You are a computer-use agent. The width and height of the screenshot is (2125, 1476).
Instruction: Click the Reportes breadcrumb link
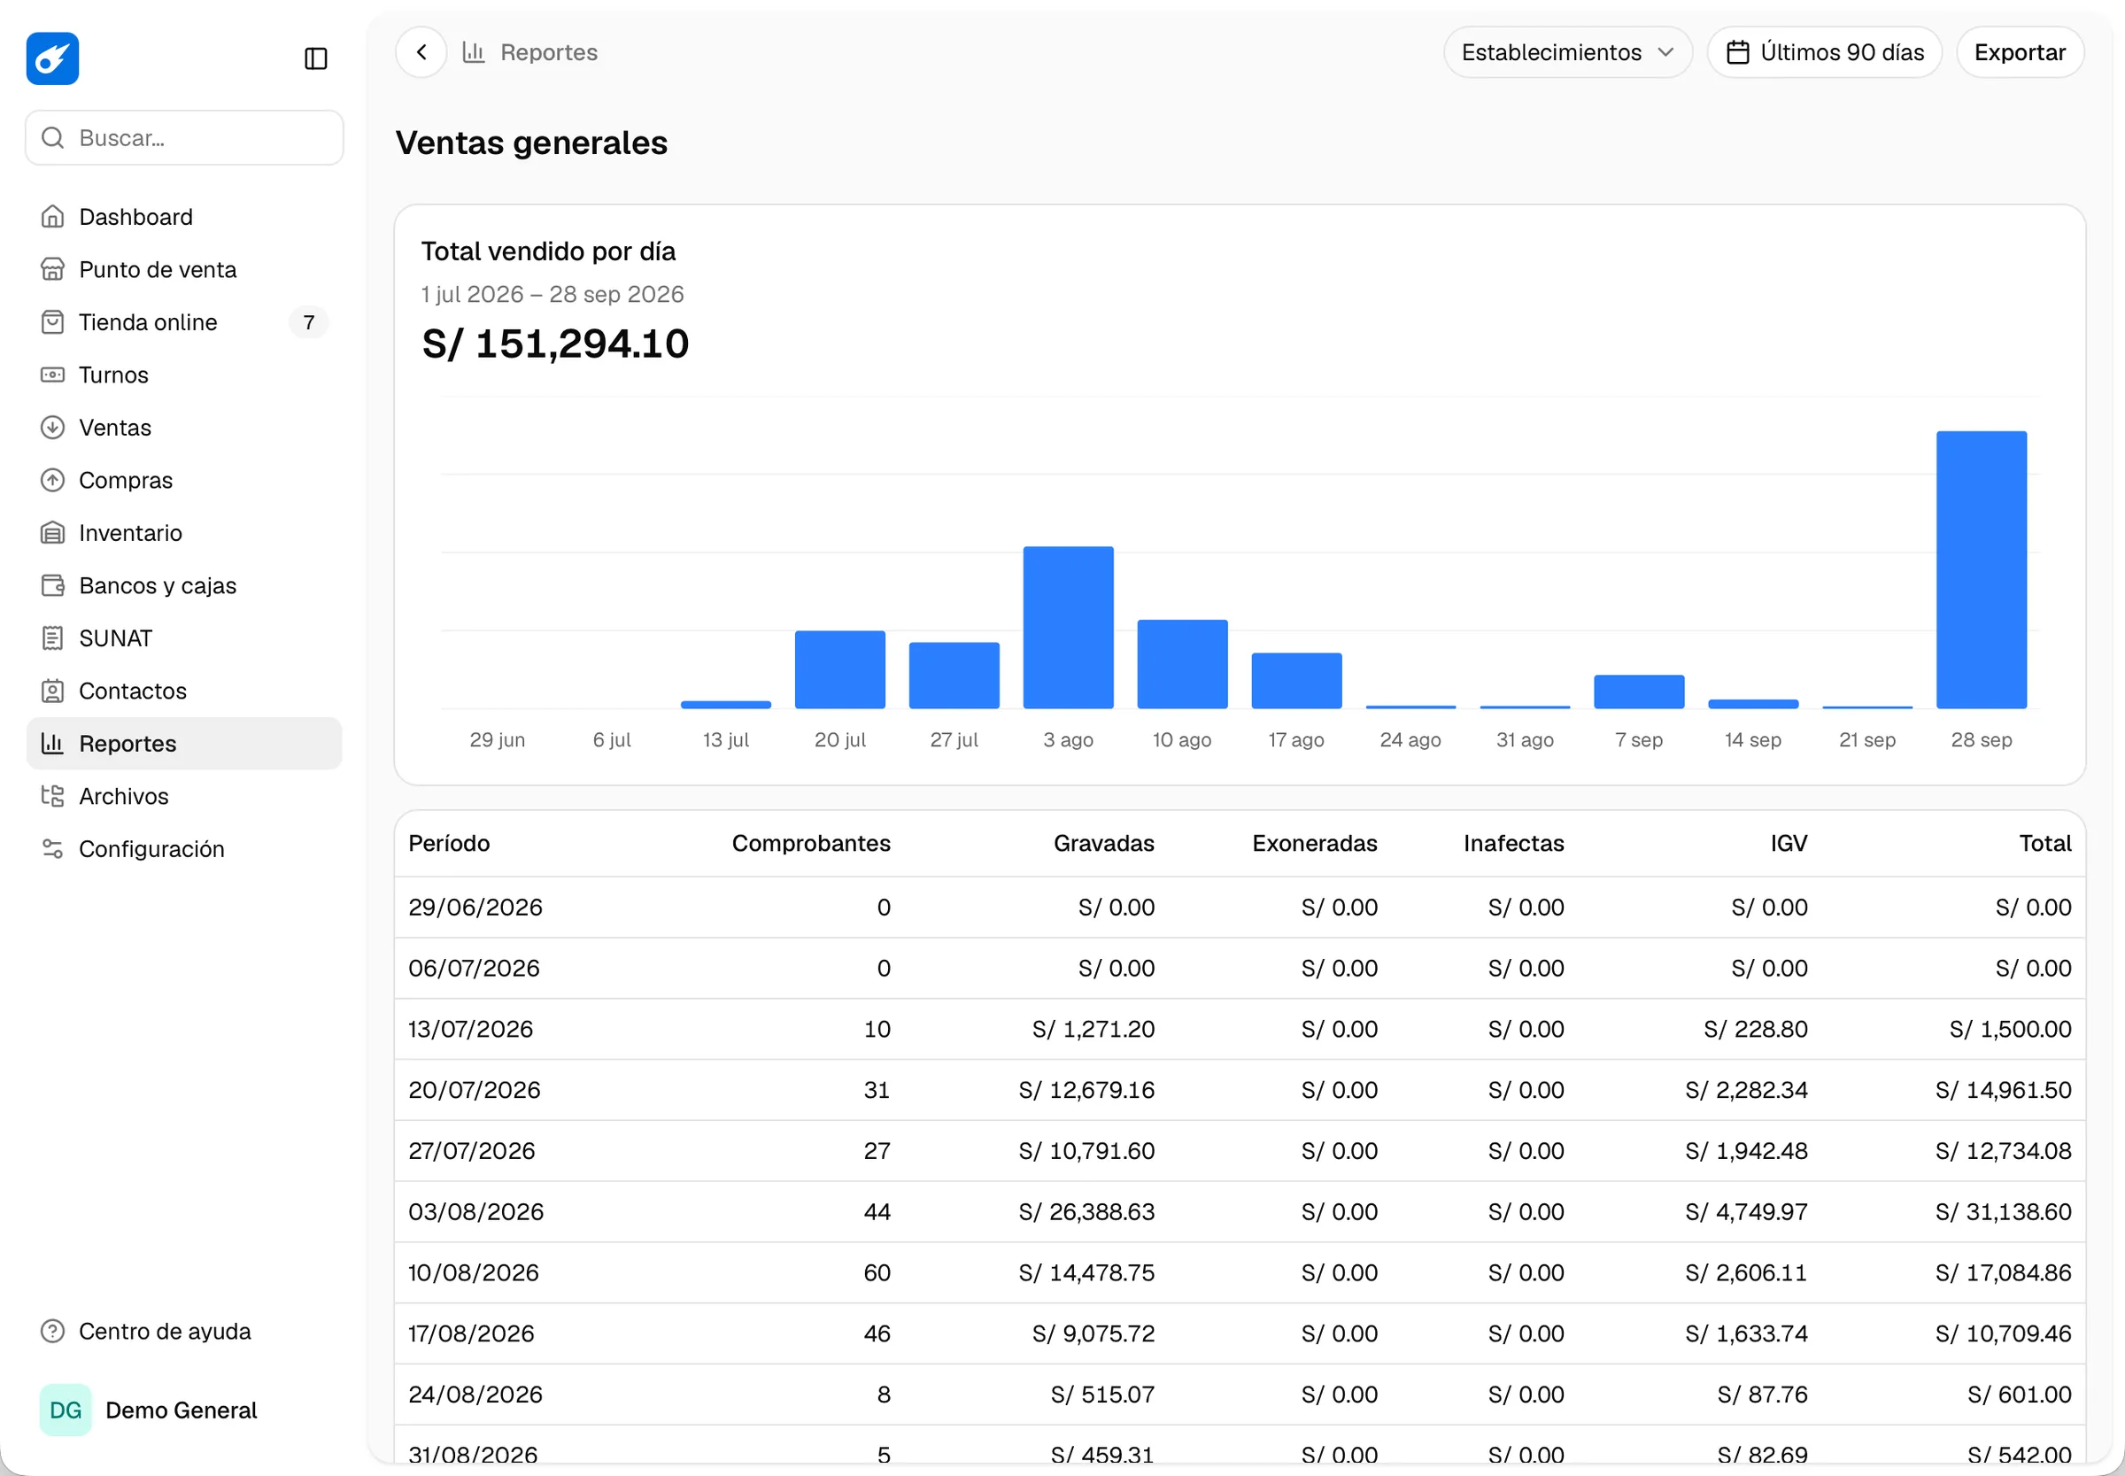point(548,51)
